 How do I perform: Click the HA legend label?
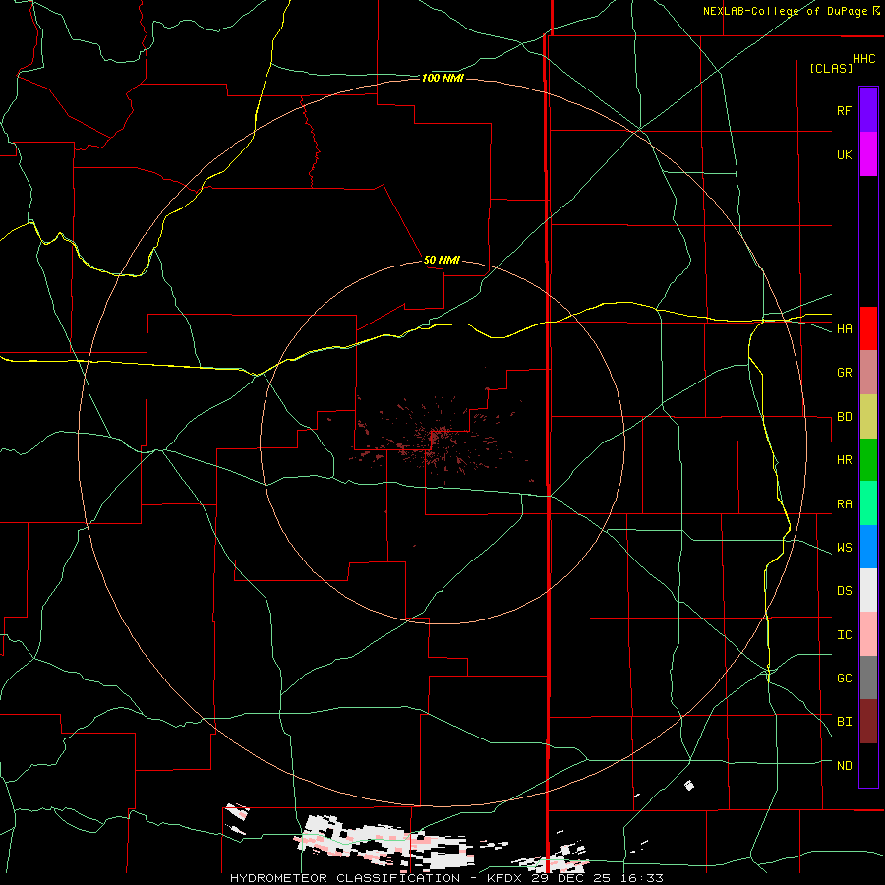tap(844, 329)
